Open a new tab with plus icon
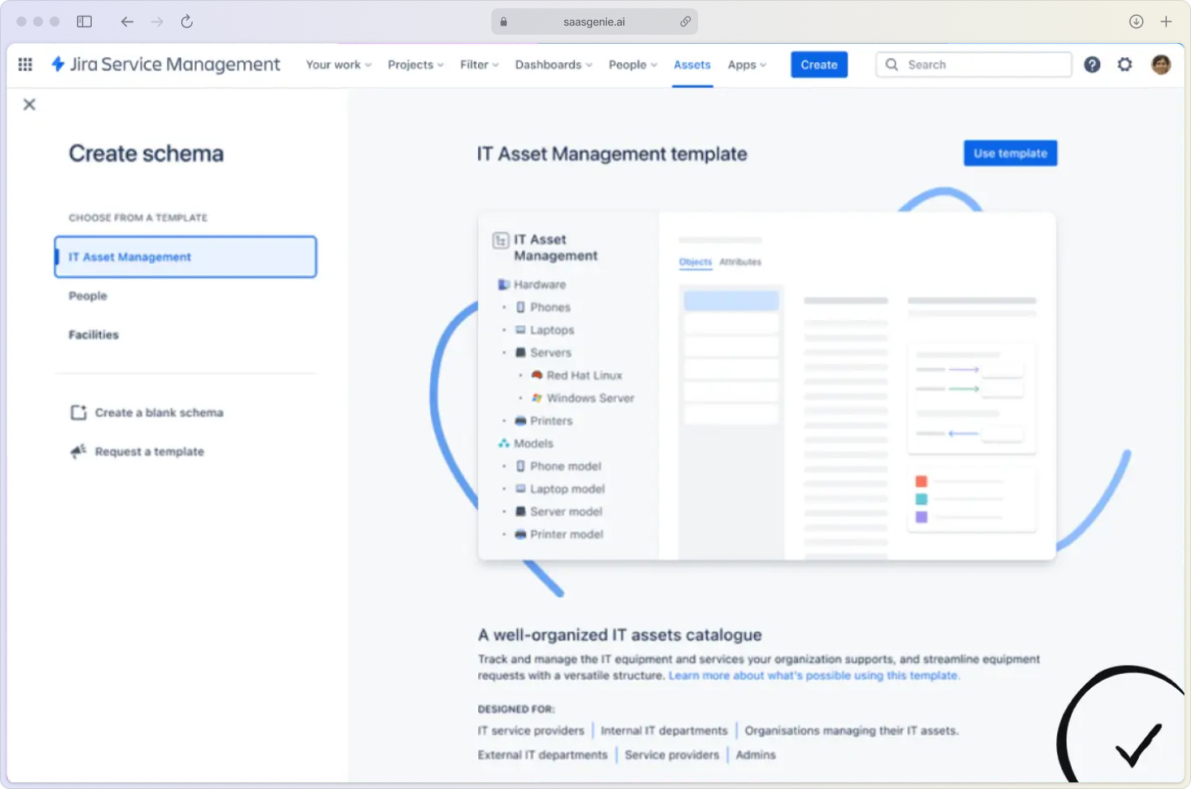Viewport: 1191px width, 789px height. pyautogui.click(x=1166, y=22)
